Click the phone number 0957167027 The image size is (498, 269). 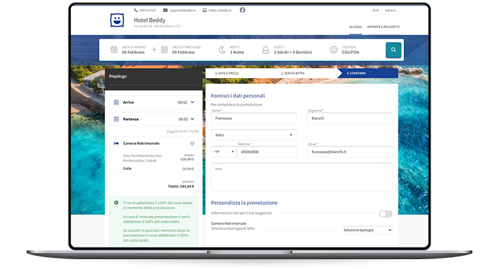click(x=147, y=10)
